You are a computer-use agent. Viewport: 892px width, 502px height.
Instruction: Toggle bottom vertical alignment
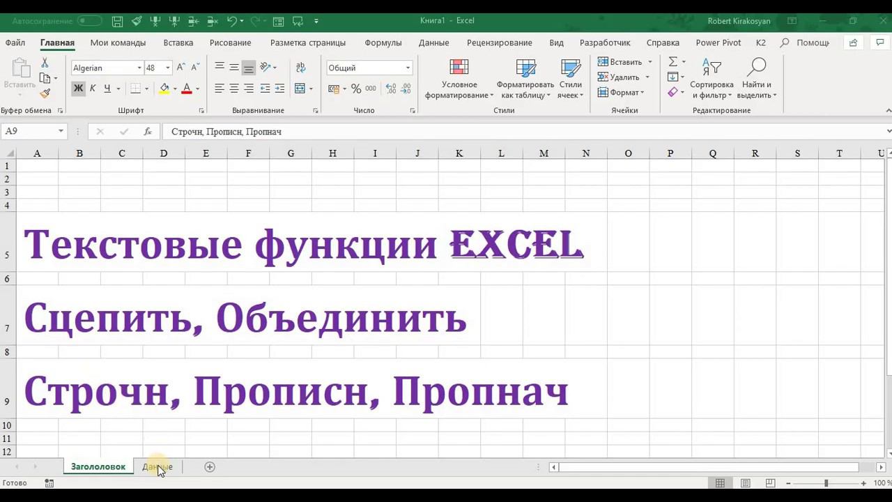249,68
